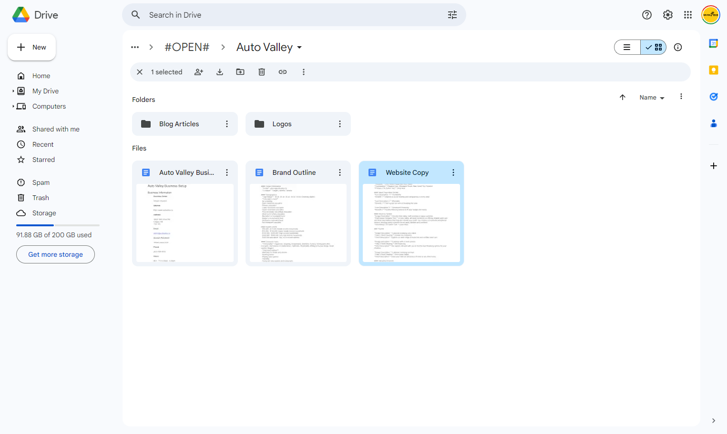727x434 pixels.
Task: Navigate to #OPEN# breadcrumb
Action: 187,47
